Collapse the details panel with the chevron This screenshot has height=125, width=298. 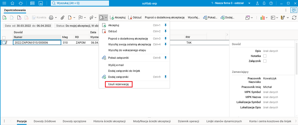(227, 35)
